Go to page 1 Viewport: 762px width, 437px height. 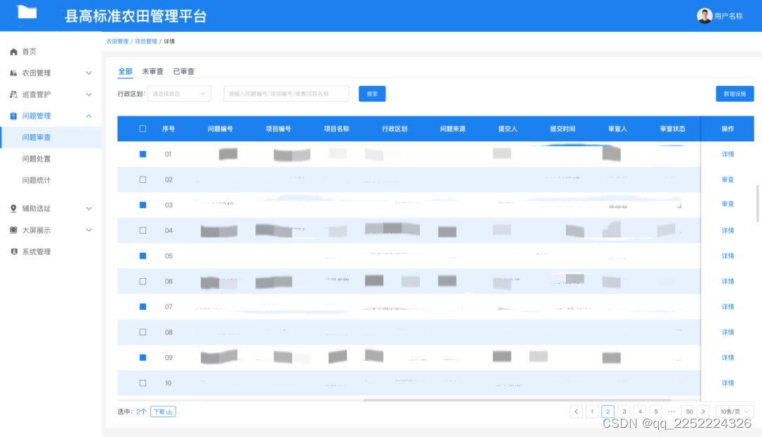click(592, 412)
